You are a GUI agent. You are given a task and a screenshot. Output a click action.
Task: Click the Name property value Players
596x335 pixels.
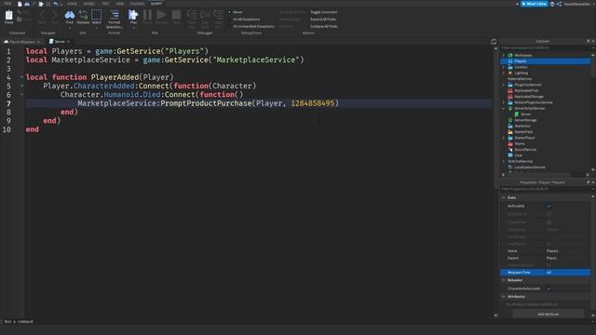(552, 251)
